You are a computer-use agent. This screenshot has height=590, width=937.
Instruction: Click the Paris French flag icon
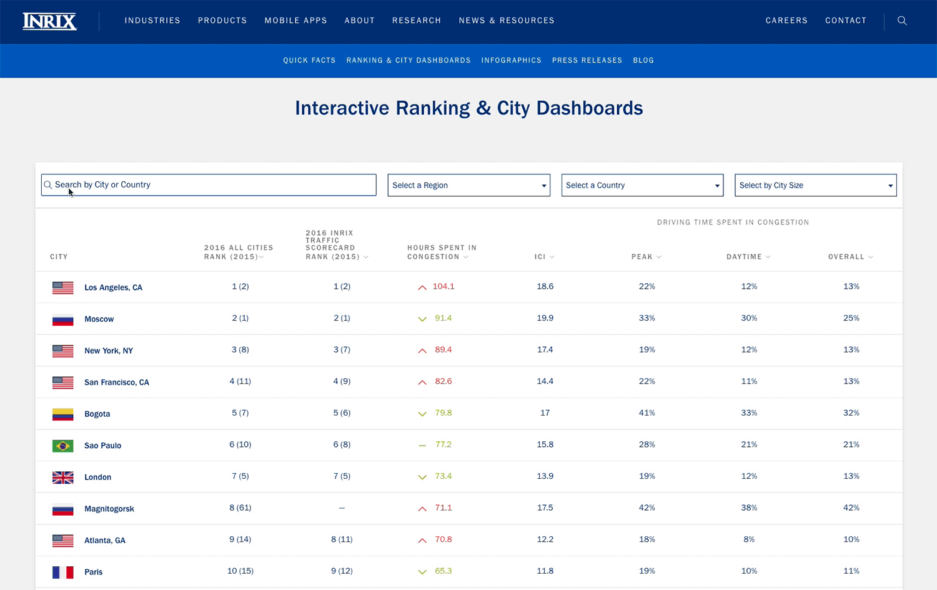point(63,572)
